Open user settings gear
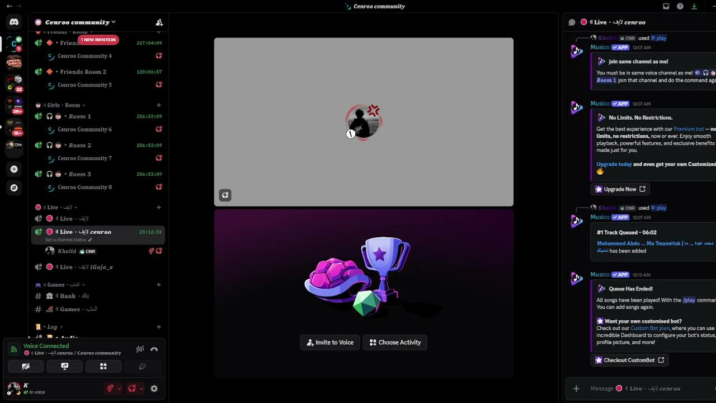This screenshot has width=716, height=403. (x=154, y=388)
